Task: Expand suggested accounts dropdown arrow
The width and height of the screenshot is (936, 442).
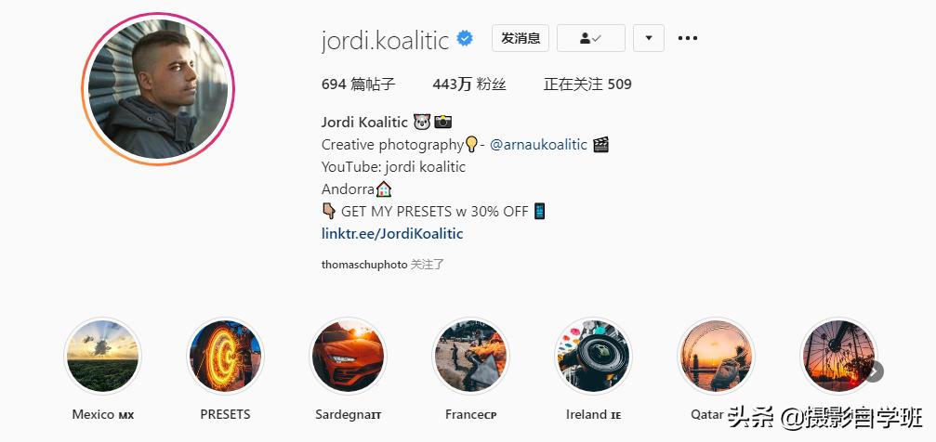Action: click(649, 38)
